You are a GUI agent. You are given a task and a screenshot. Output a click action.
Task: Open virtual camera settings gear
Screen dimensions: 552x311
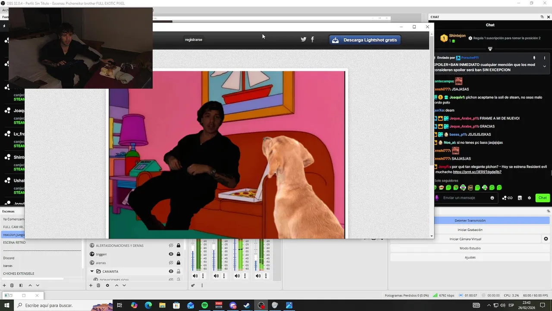click(x=546, y=239)
